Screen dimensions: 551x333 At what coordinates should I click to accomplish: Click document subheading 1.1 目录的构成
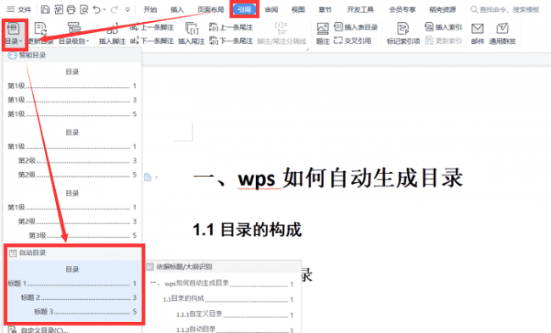click(x=247, y=230)
